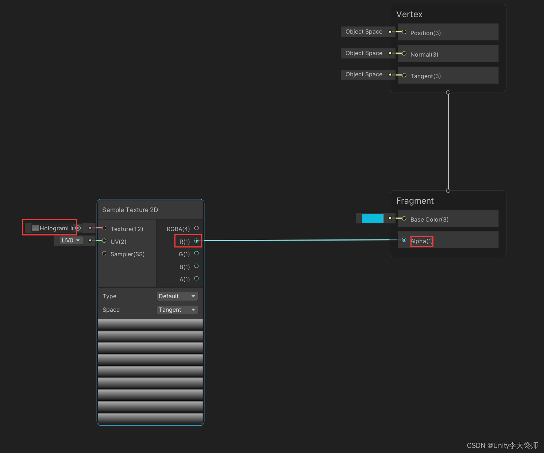
Task: Click the Space property label
Action: pos(111,310)
